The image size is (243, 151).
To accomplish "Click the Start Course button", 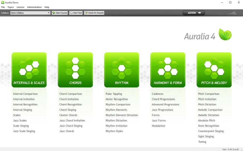I will pyautogui.click(x=60, y=13).
